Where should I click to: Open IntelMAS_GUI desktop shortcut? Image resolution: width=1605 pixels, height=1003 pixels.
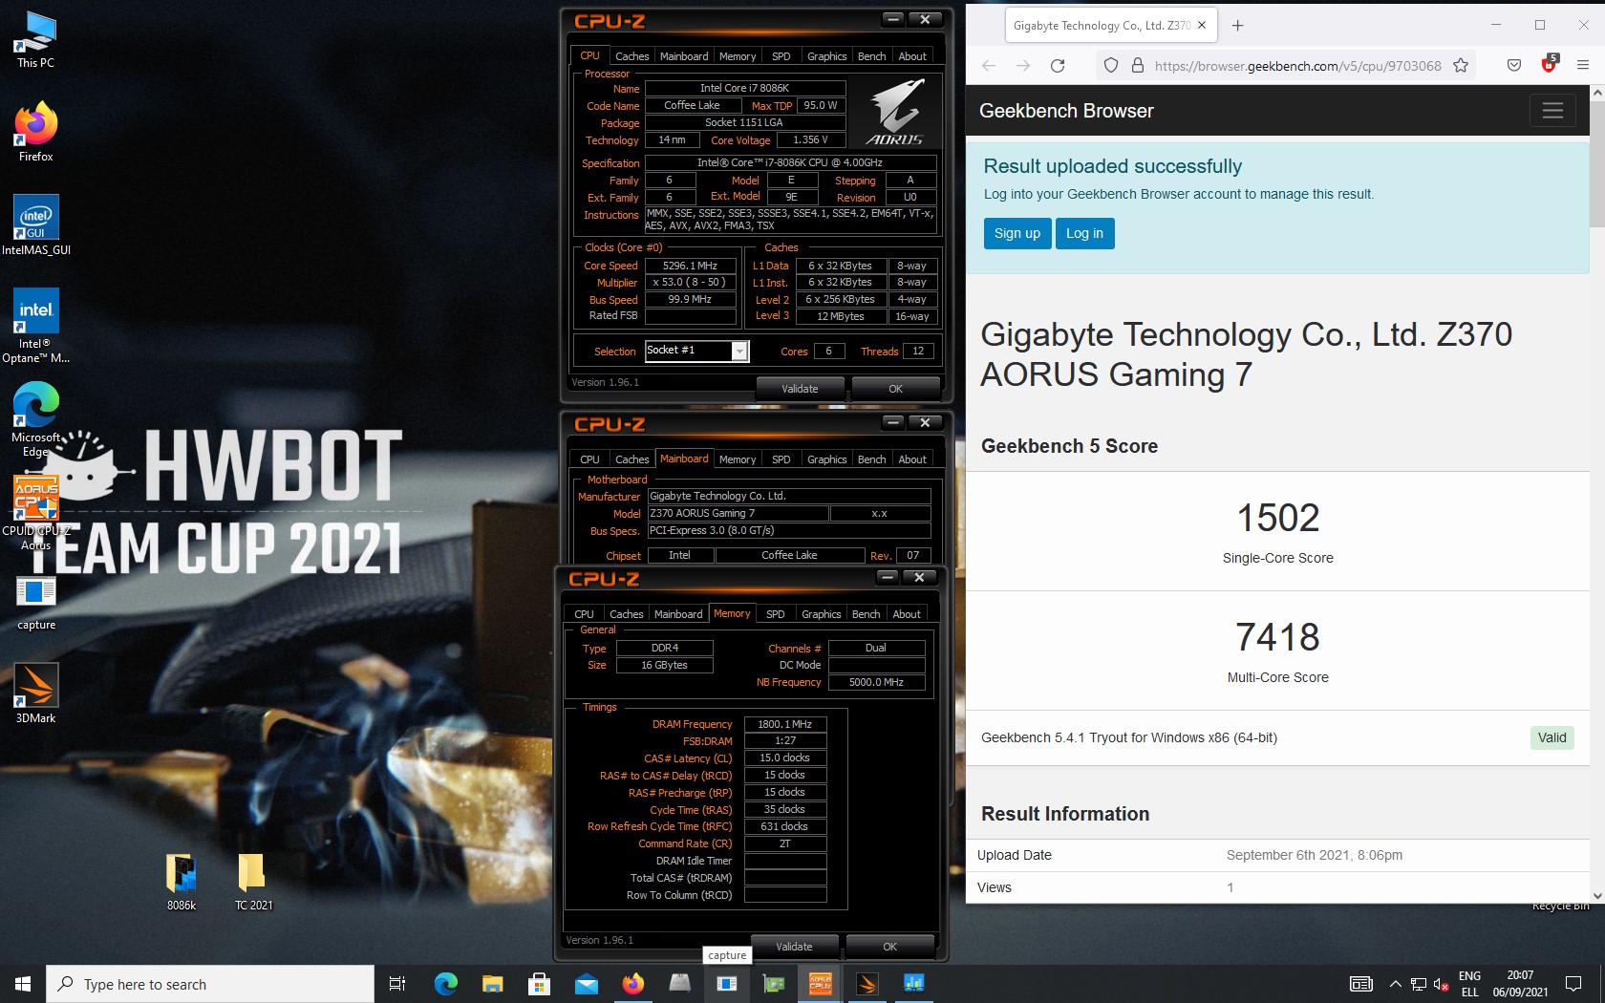tap(35, 225)
